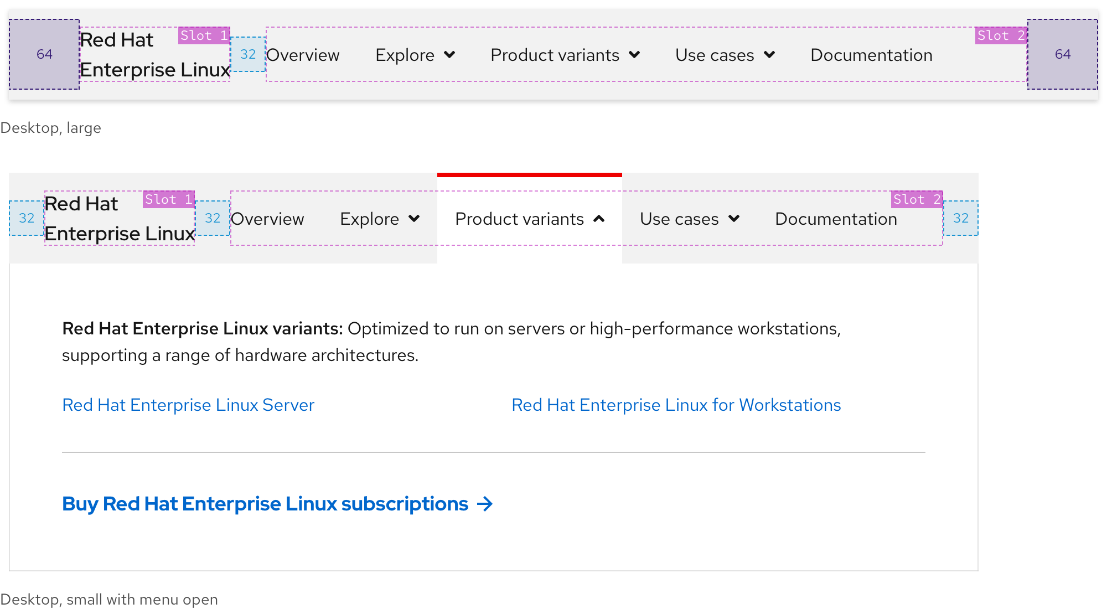Click Red Hat Enterprise Linux title in small nav
Image resolution: width=1107 pixels, height=609 pixels.
[x=119, y=219]
